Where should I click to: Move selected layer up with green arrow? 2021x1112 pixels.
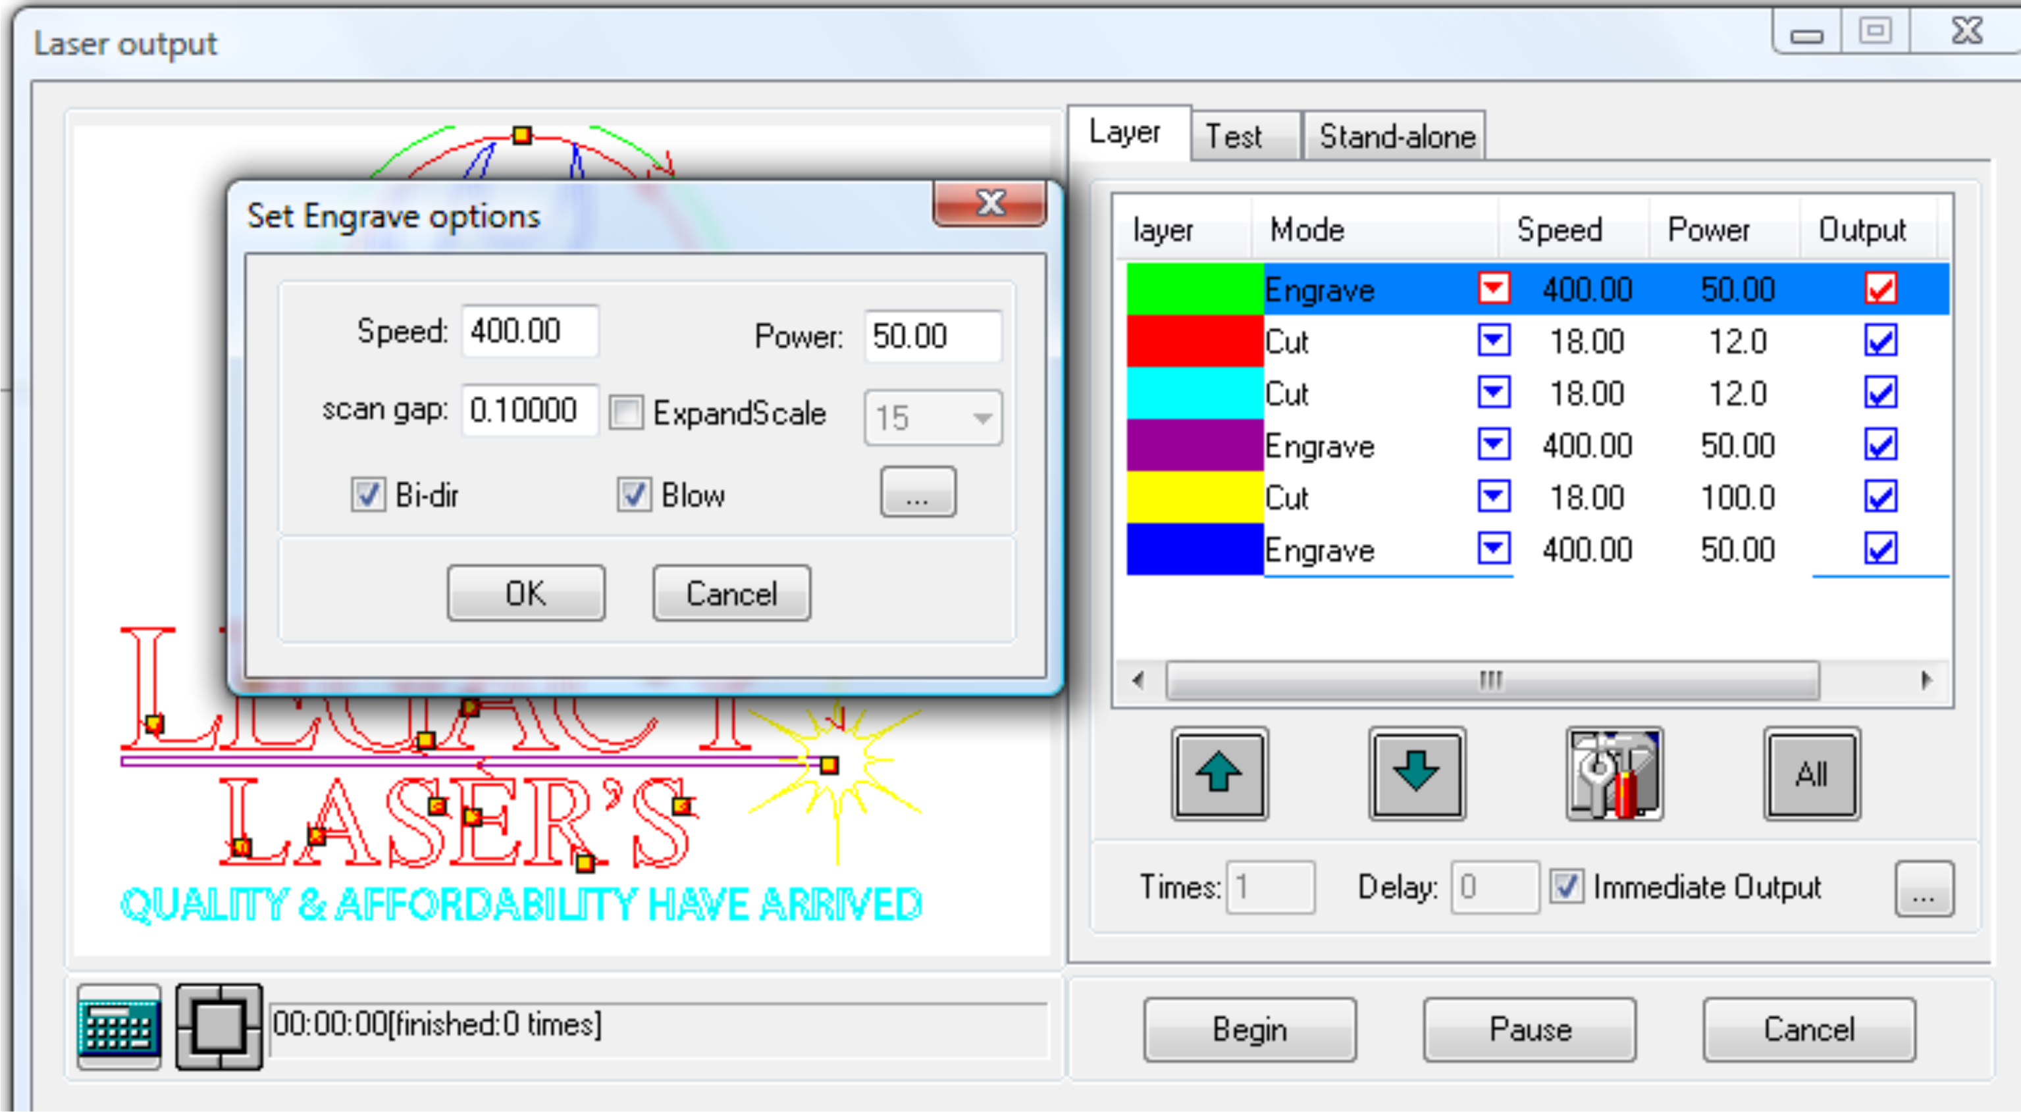point(1220,773)
